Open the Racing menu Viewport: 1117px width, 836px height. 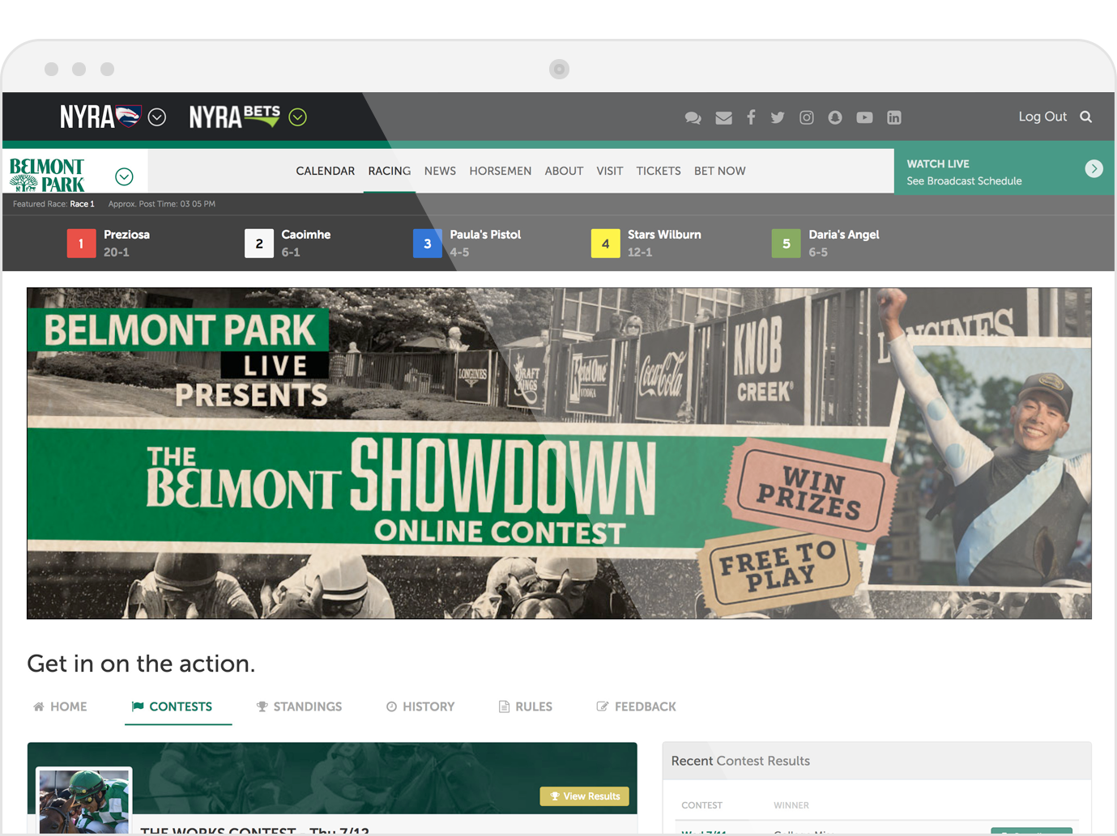[x=390, y=171]
